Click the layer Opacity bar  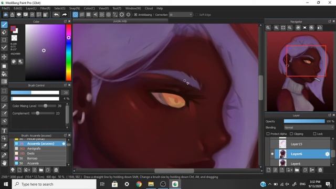(x=304, y=121)
